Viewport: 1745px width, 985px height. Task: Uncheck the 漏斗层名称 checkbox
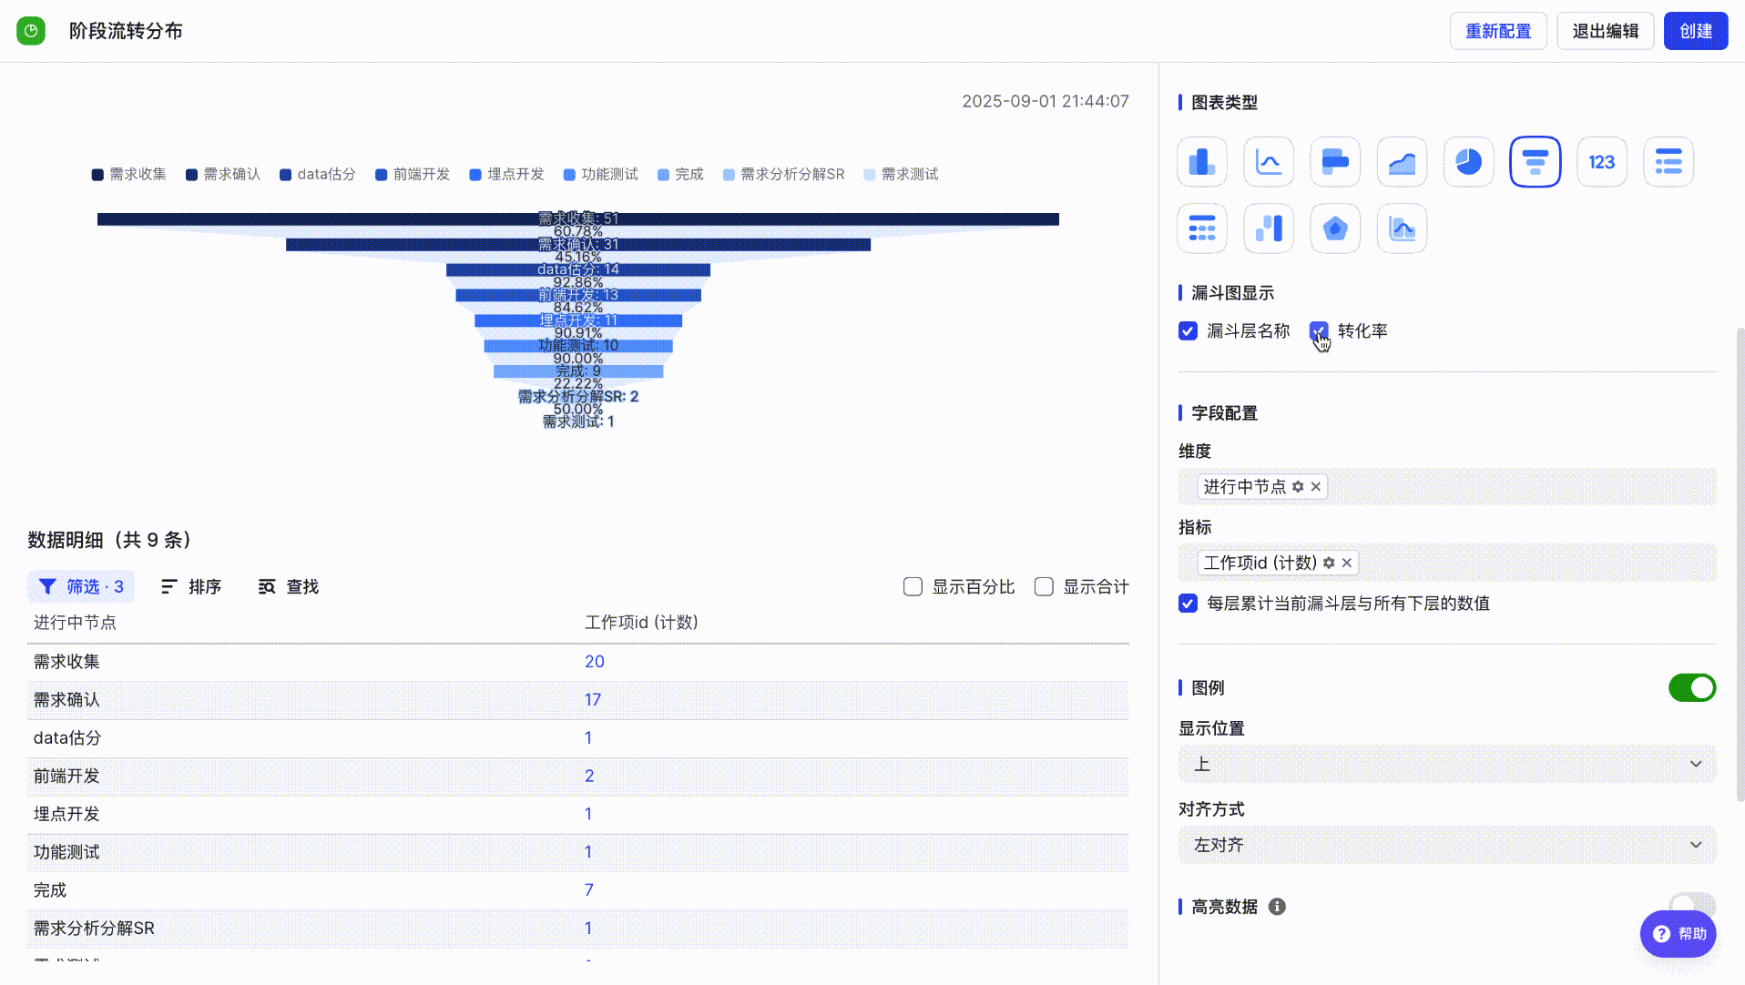1188,331
